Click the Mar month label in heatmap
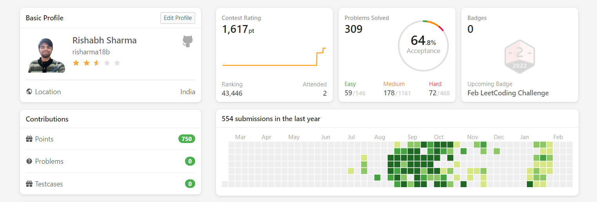The height and width of the screenshot is (202, 597). click(x=240, y=137)
